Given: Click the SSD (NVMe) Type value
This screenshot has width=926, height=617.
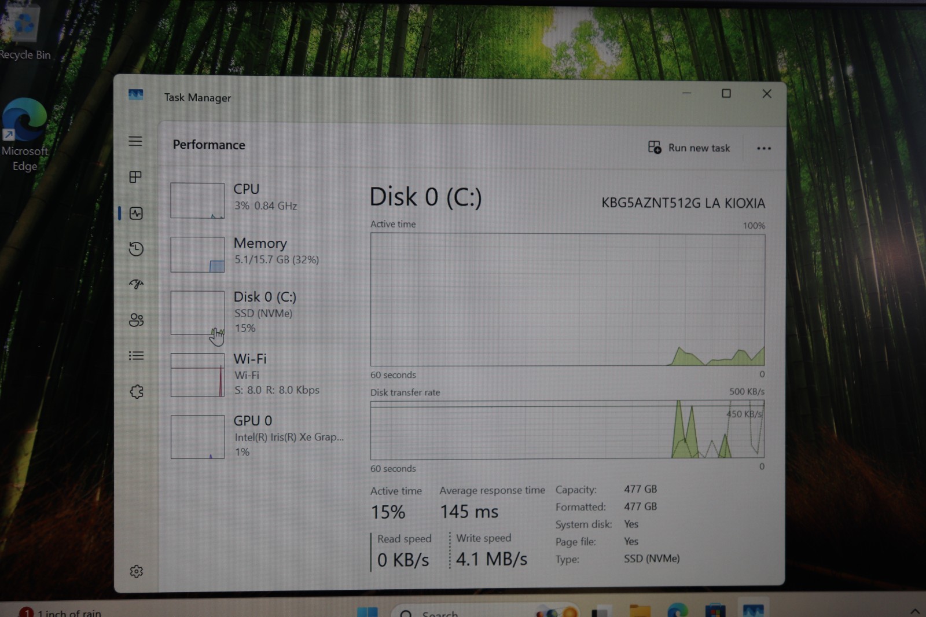Looking at the screenshot, I should click(652, 559).
